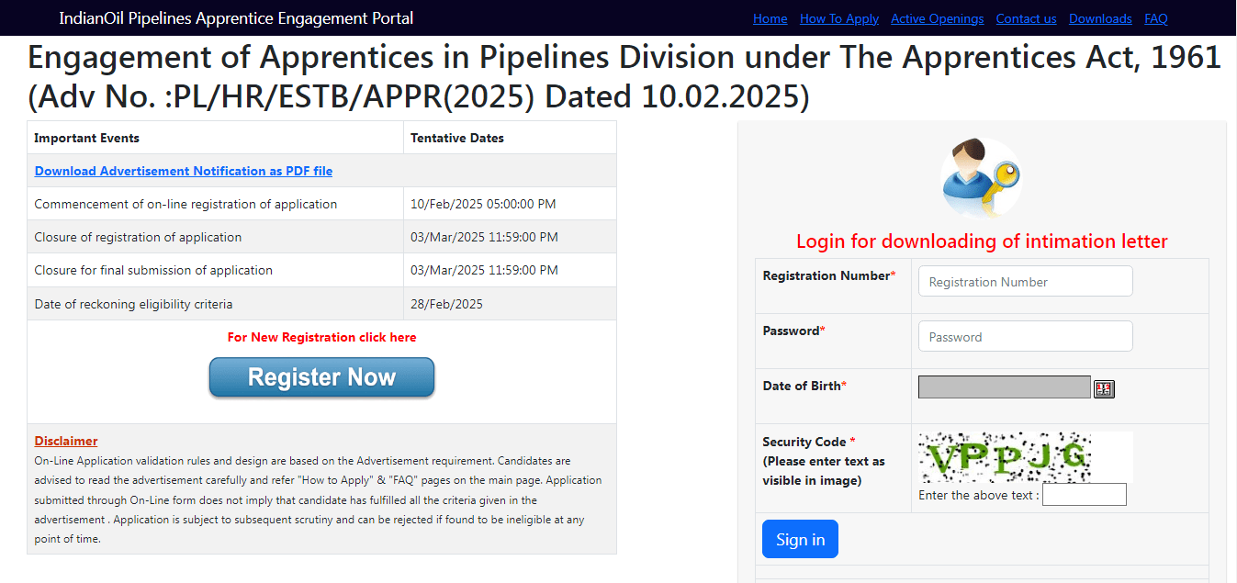Viewport: 1237px width, 583px height.
Task: Click the Sign in button
Action: [x=800, y=539]
